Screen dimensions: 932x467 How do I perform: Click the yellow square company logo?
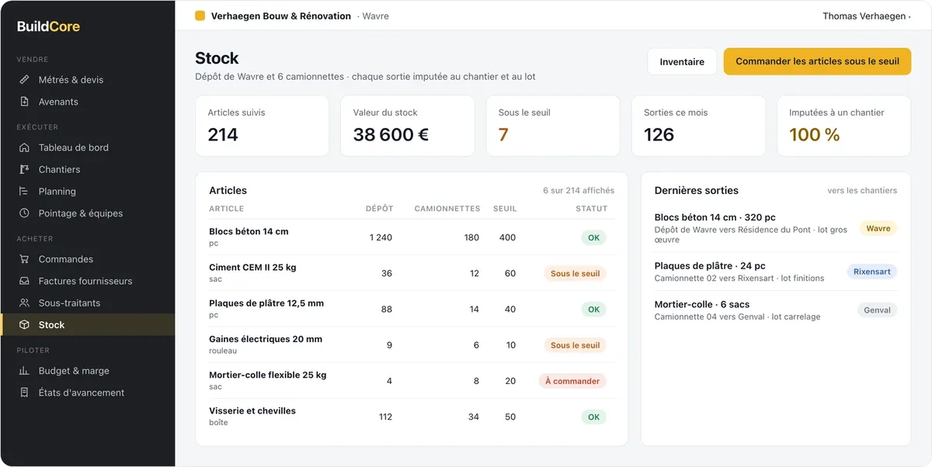coord(200,16)
